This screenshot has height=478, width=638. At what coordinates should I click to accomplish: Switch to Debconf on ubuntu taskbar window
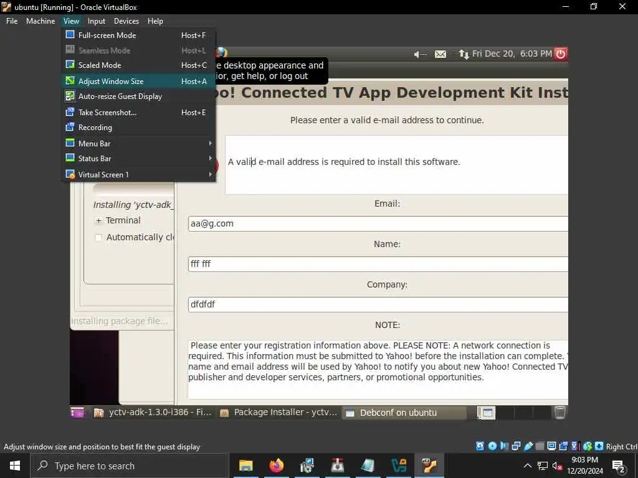(x=404, y=413)
